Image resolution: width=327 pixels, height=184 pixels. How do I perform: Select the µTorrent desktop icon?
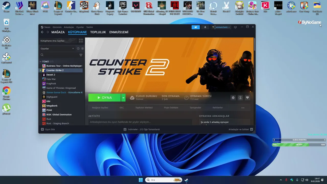[x=6, y=109]
